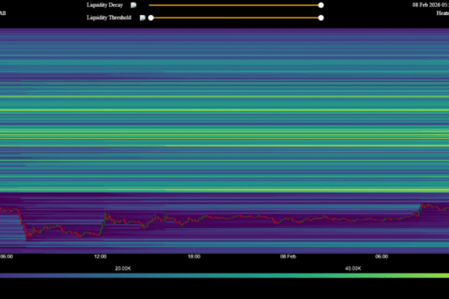Click the icon beside Liquidity Threshold
This screenshot has width=449, height=299.
141,17
